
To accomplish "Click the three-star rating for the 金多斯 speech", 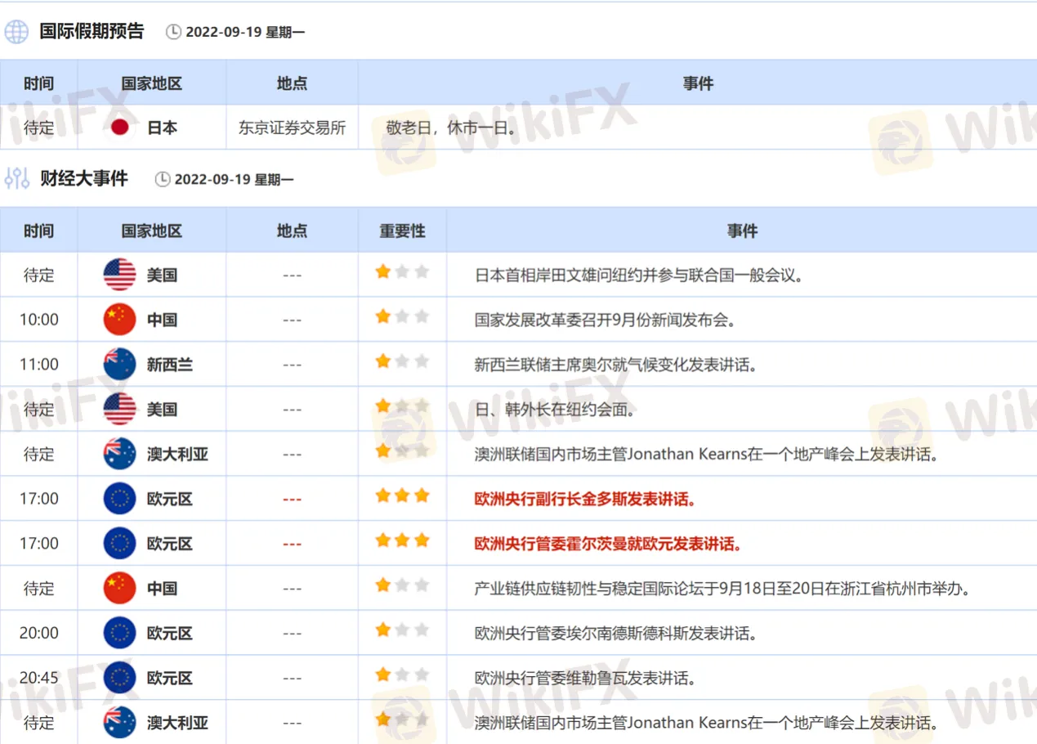I will point(402,495).
